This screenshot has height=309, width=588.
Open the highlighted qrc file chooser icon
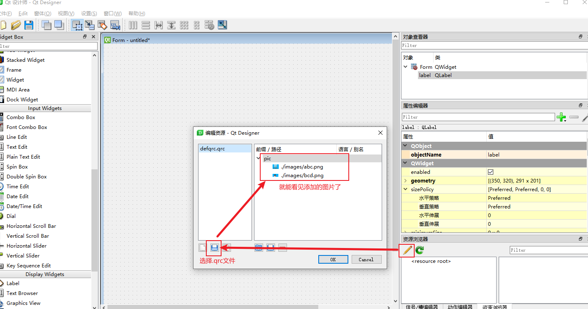coord(214,248)
